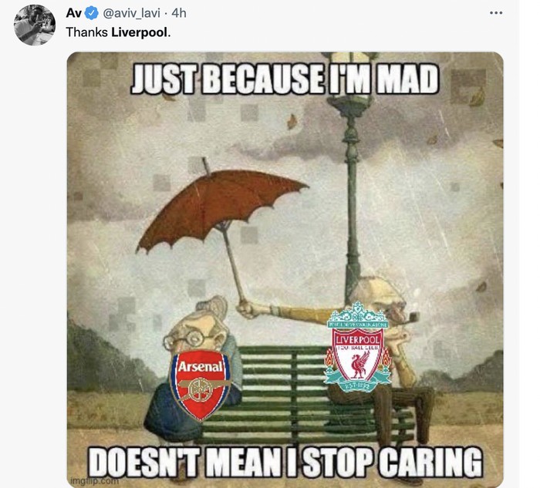Screen dimensions: 540x488
Task: Click the imgflip.com watermark
Action: pyautogui.click(x=94, y=480)
